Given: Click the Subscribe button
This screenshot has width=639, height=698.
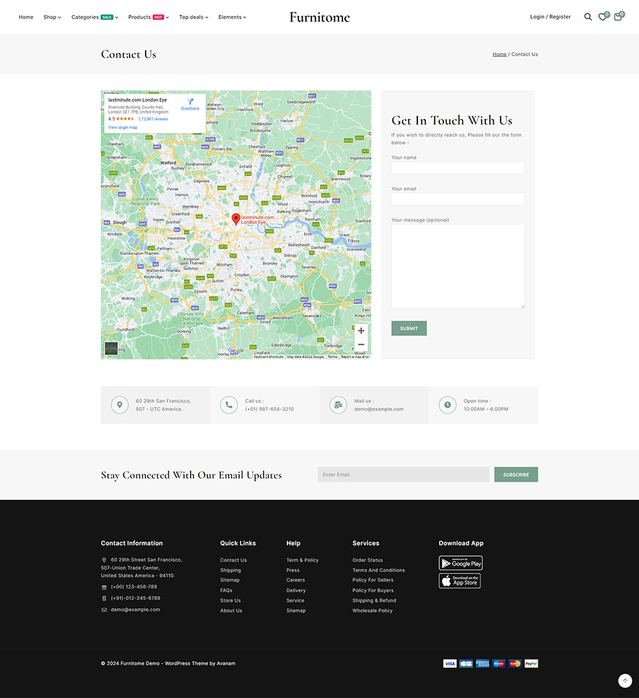Looking at the screenshot, I should point(516,474).
